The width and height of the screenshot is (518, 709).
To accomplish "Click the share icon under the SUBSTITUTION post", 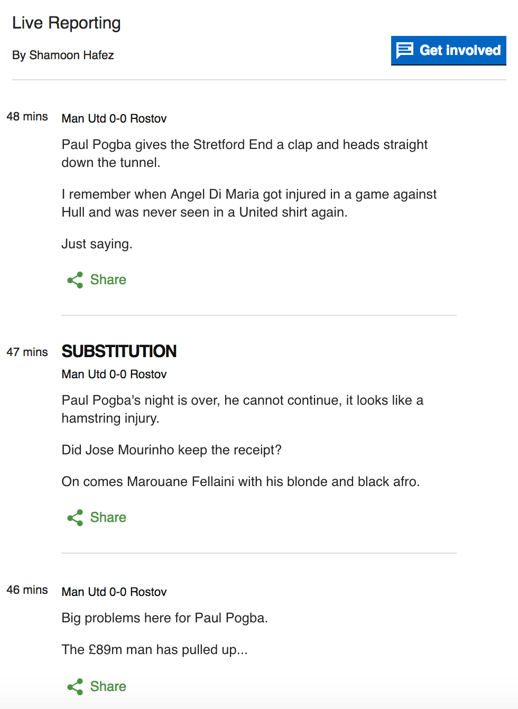I will (x=75, y=518).
